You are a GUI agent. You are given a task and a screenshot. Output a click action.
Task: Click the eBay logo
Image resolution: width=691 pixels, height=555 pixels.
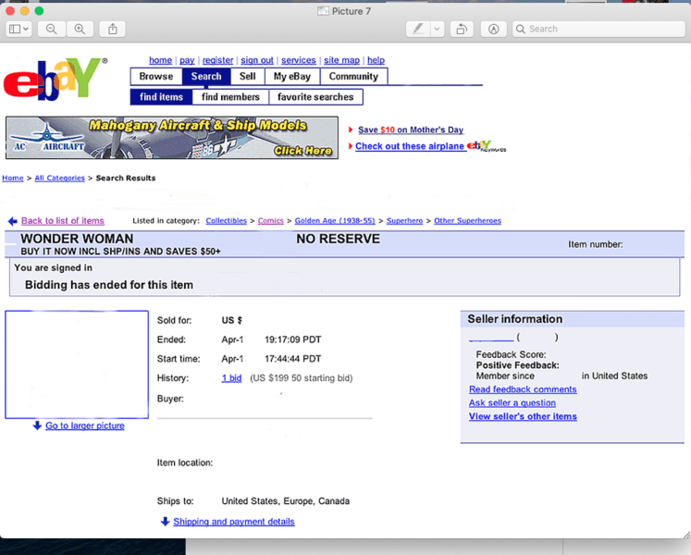pos(56,79)
